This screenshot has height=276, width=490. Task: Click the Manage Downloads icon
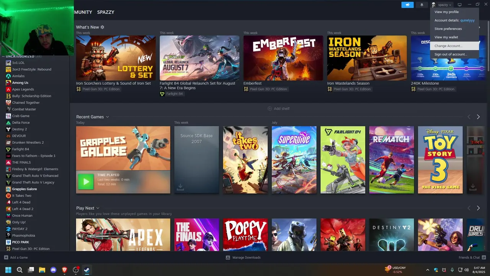coord(228,258)
